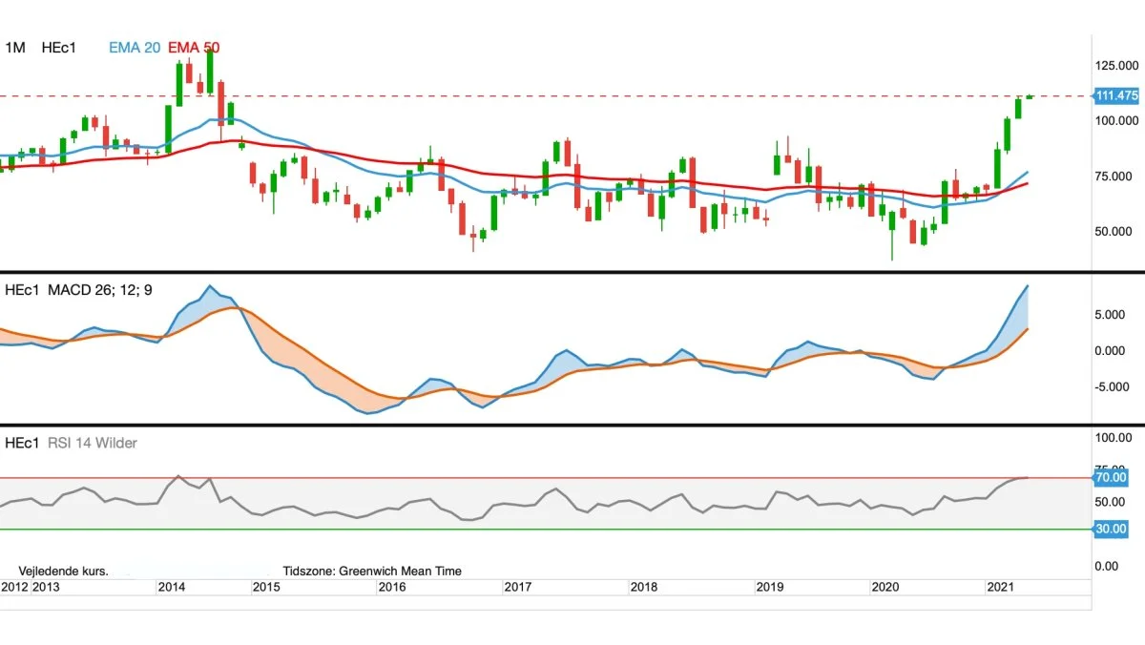This screenshot has width=1145, height=645.
Task: Click the 30.00 RSI oversold level badge
Action: pos(1112,529)
